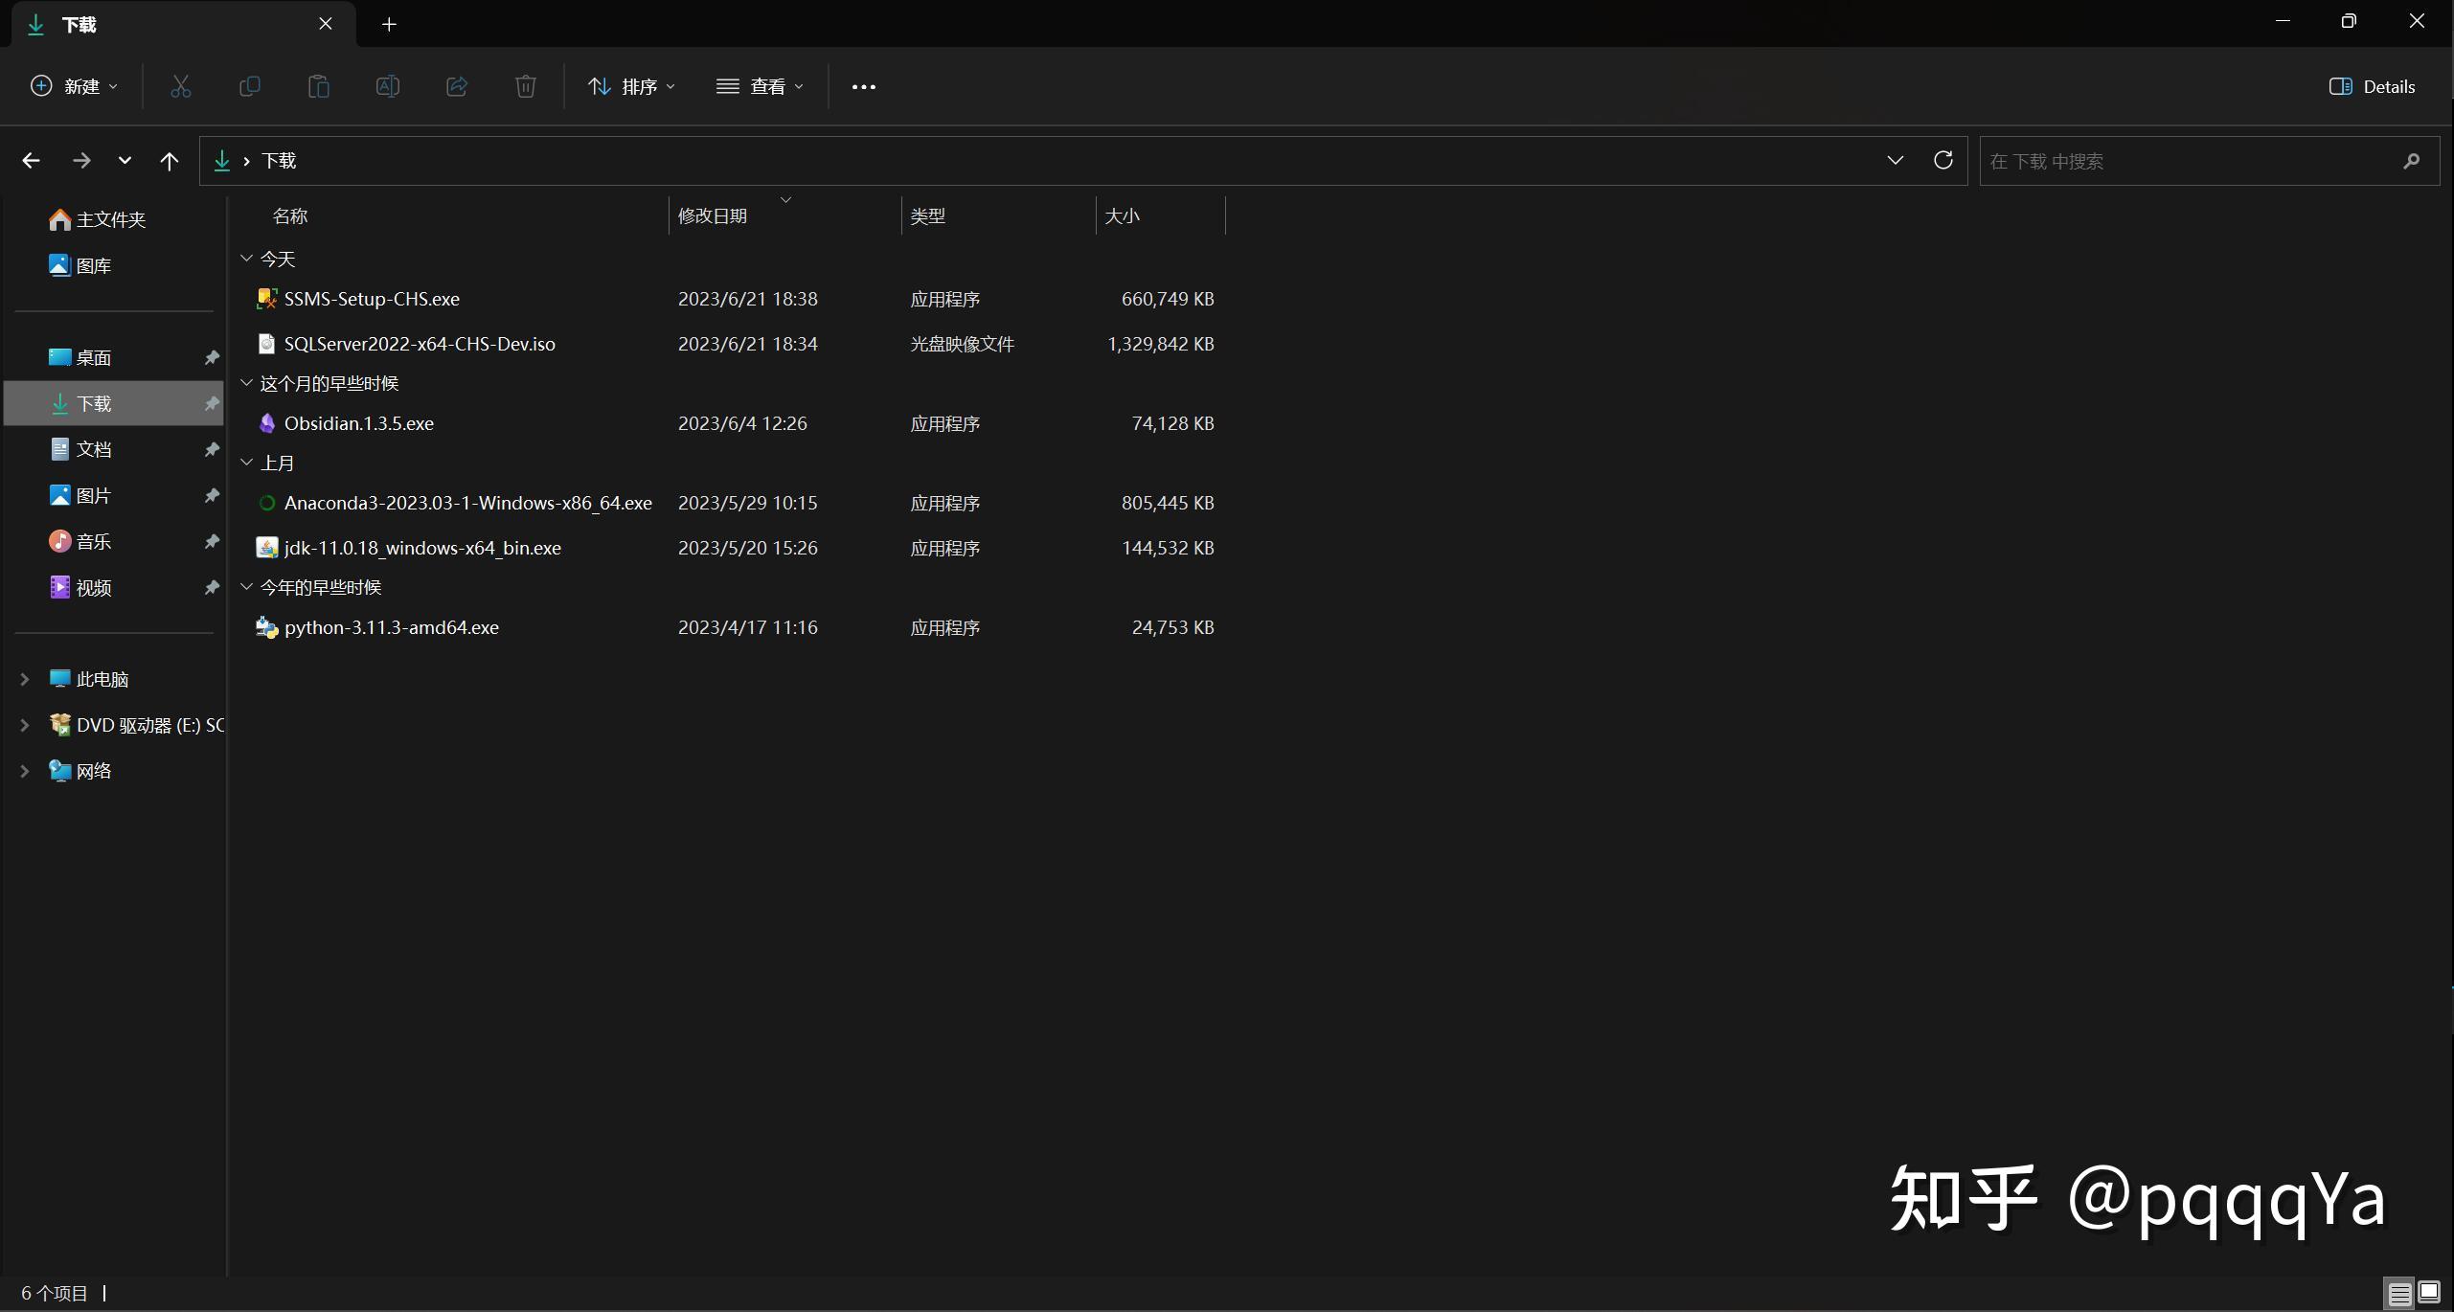
Task: Open the three-dots more options menu
Action: pyautogui.click(x=863, y=86)
